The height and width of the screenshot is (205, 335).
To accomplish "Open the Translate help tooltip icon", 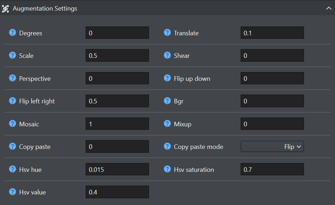I will (167, 33).
